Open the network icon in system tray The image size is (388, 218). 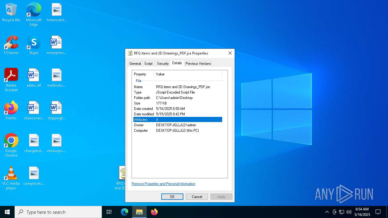[342, 212]
